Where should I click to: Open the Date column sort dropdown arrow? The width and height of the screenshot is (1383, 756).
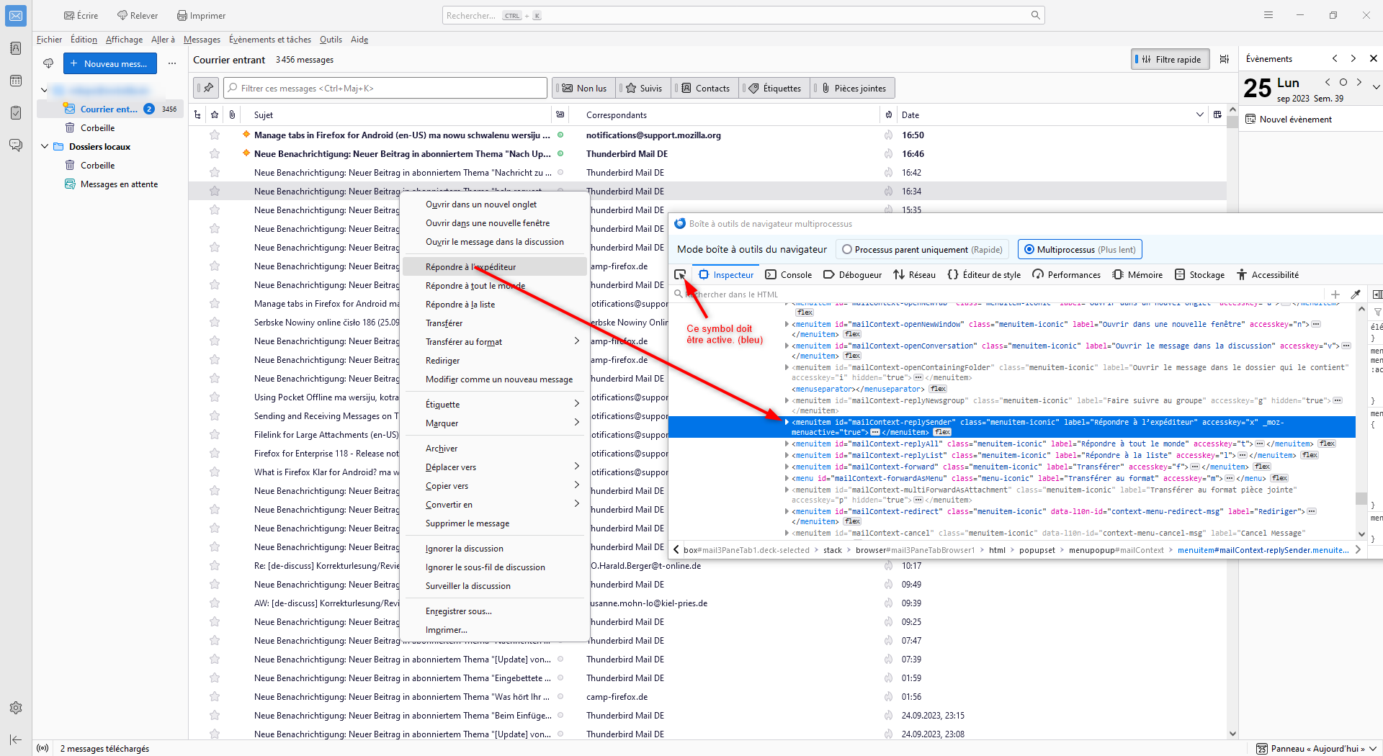1199,114
